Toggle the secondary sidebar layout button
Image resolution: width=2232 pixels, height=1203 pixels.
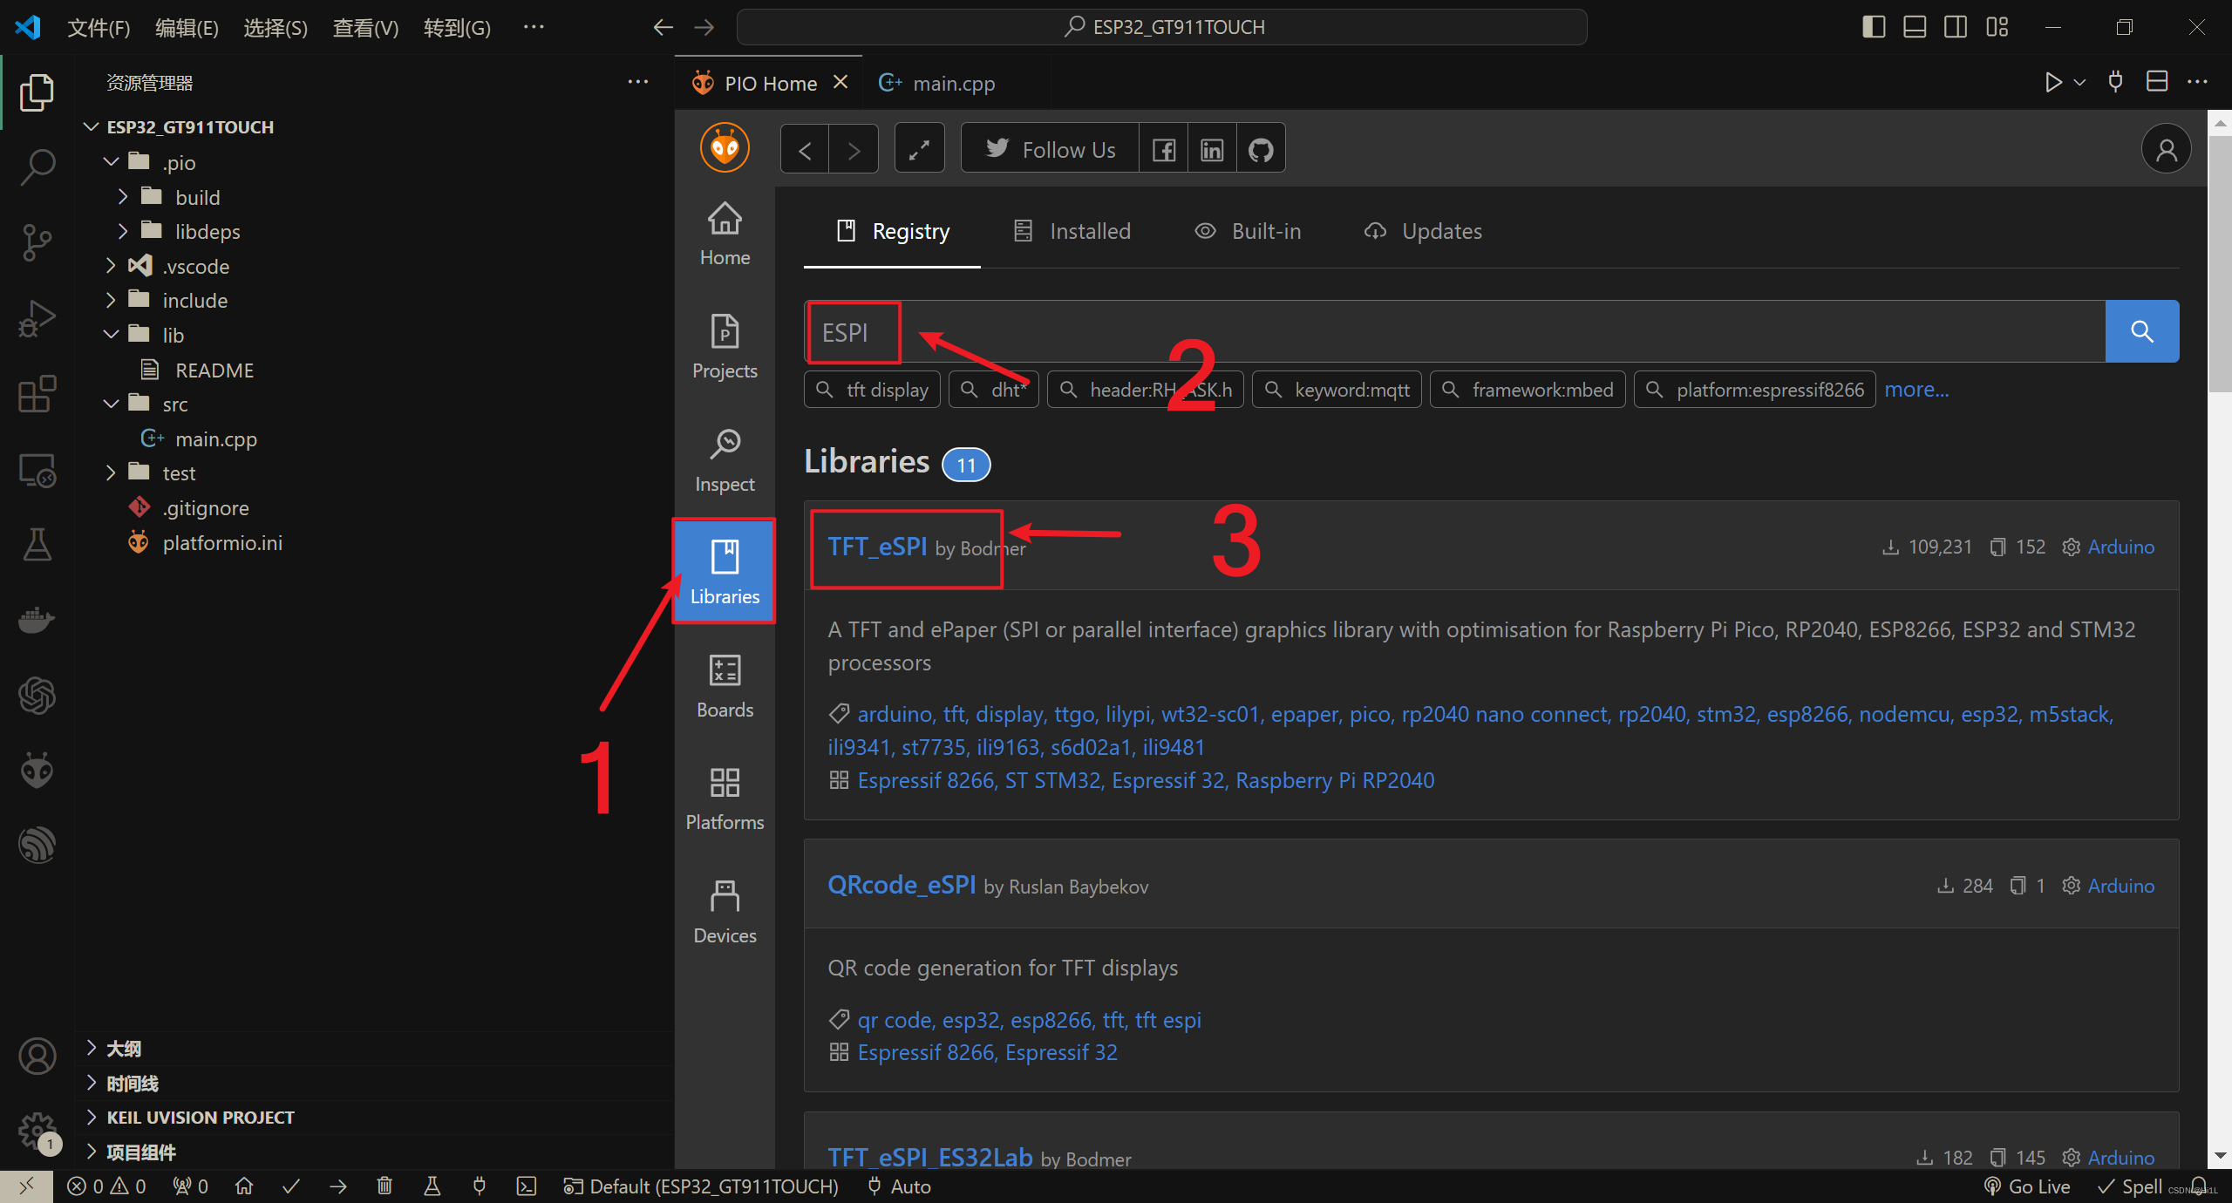point(1956,27)
